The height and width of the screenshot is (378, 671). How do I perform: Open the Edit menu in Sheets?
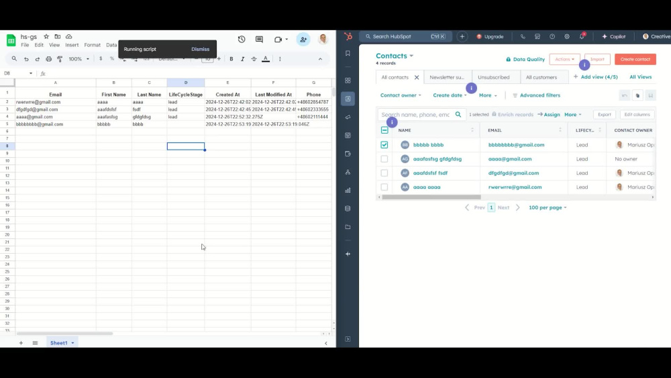coord(39,45)
